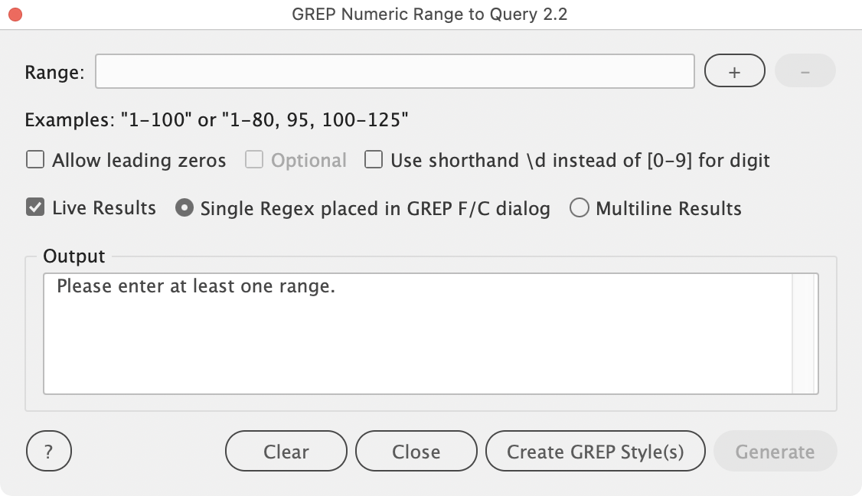The width and height of the screenshot is (862, 496).
Task: Click Create GREP Style(s) button
Action: (x=595, y=452)
